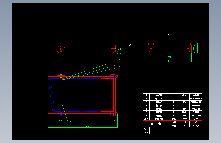
Task: Click the 'A' view label above right view
Action: [169, 35]
